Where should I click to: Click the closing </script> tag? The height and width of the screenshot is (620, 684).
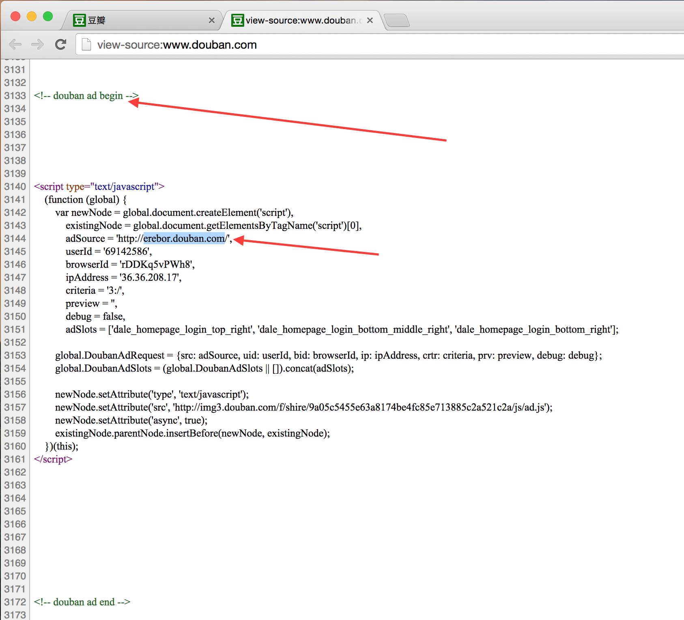coord(53,459)
